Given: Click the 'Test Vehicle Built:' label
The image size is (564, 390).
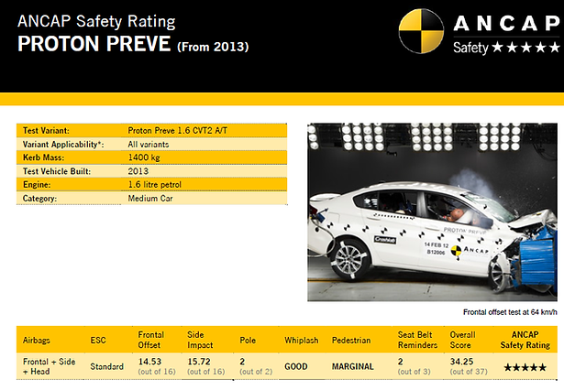Looking at the screenshot, I should tap(57, 171).
